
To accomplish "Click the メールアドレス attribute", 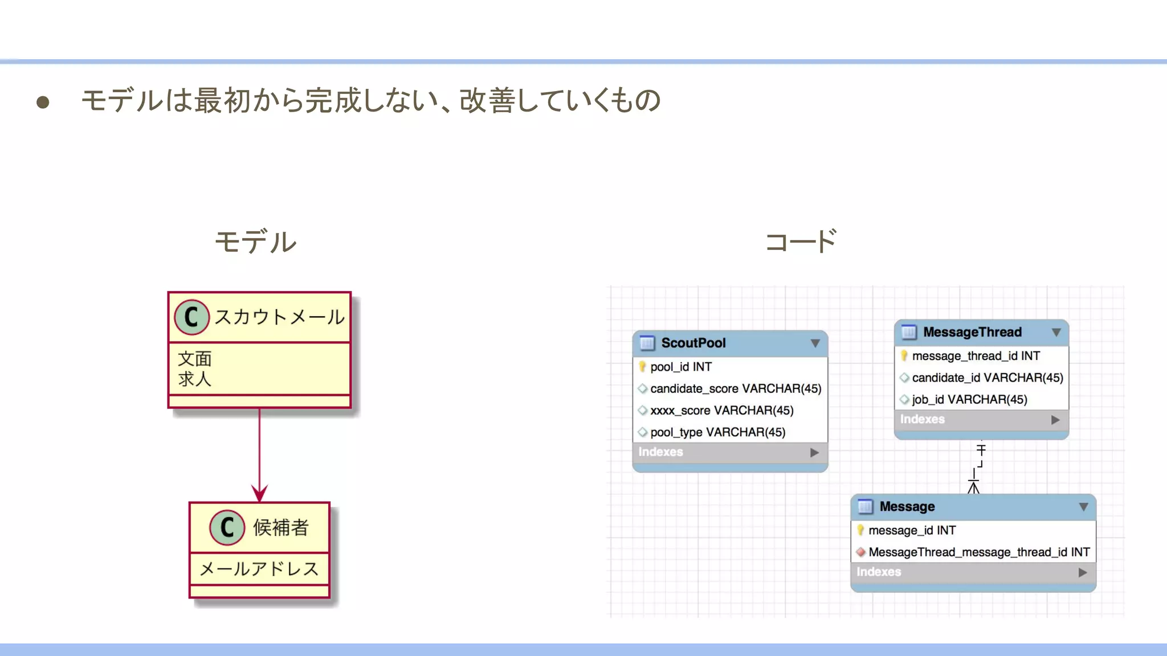I will [259, 568].
